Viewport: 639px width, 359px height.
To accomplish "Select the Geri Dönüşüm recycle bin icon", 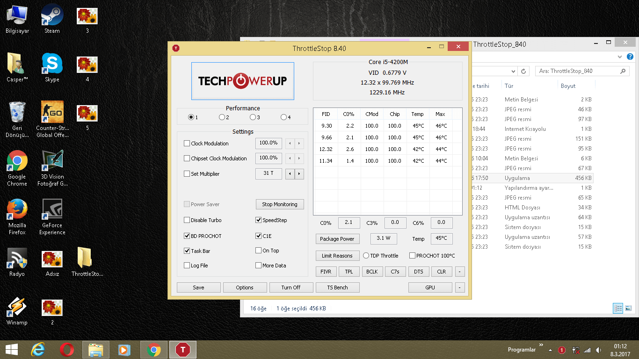I will [x=17, y=119].
